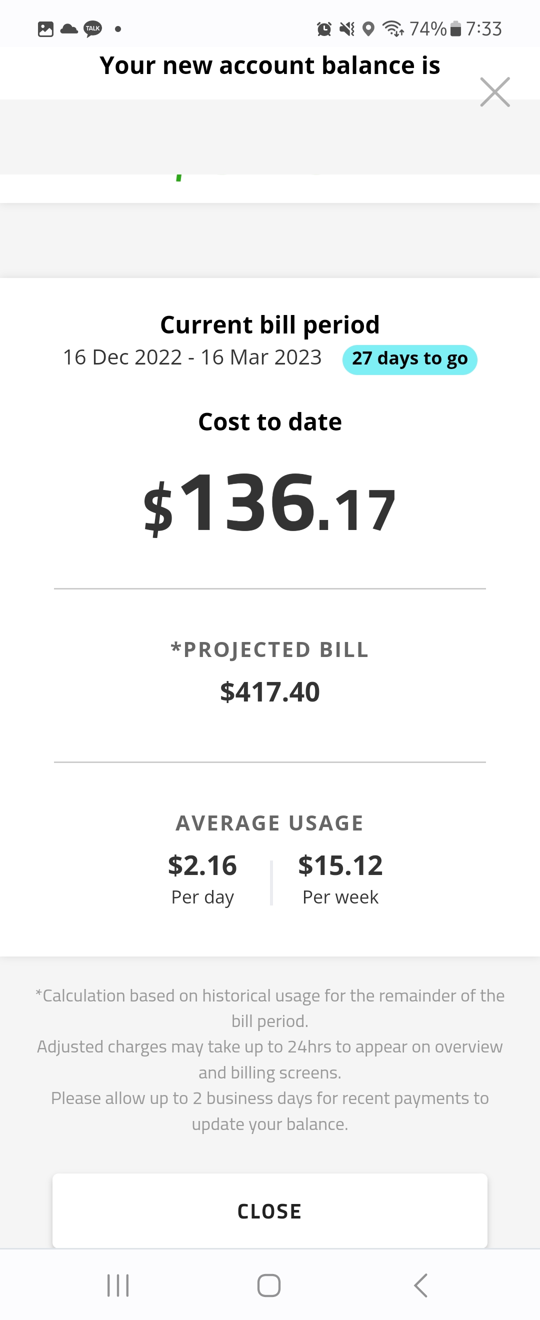
Task: Tap the gallery image notification icon
Action: click(x=45, y=29)
